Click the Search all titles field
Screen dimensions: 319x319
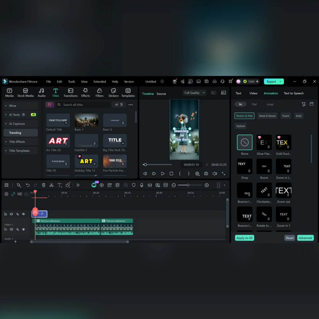[83, 105]
